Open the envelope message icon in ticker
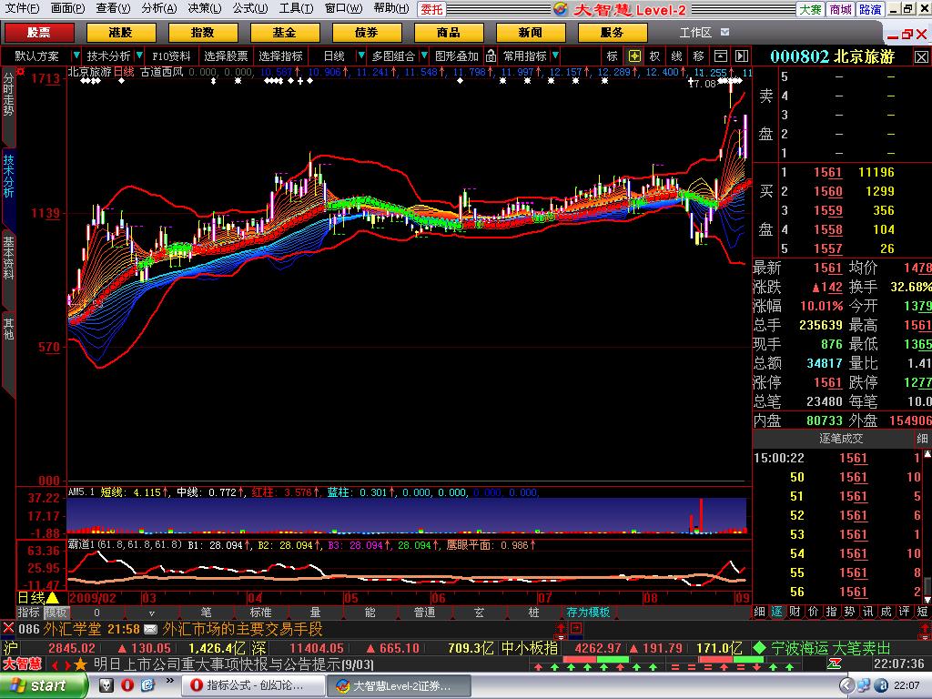This screenshot has width=932, height=699. pos(150,629)
